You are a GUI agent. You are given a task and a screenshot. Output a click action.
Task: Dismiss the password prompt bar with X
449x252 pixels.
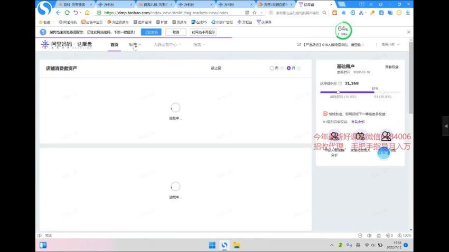[x=409, y=32]
